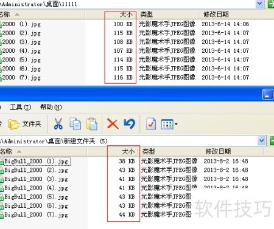Viewport: 274px width, 229px height.
Task: Click the 108 KB size cell
Action: click(x=123, y=42)
